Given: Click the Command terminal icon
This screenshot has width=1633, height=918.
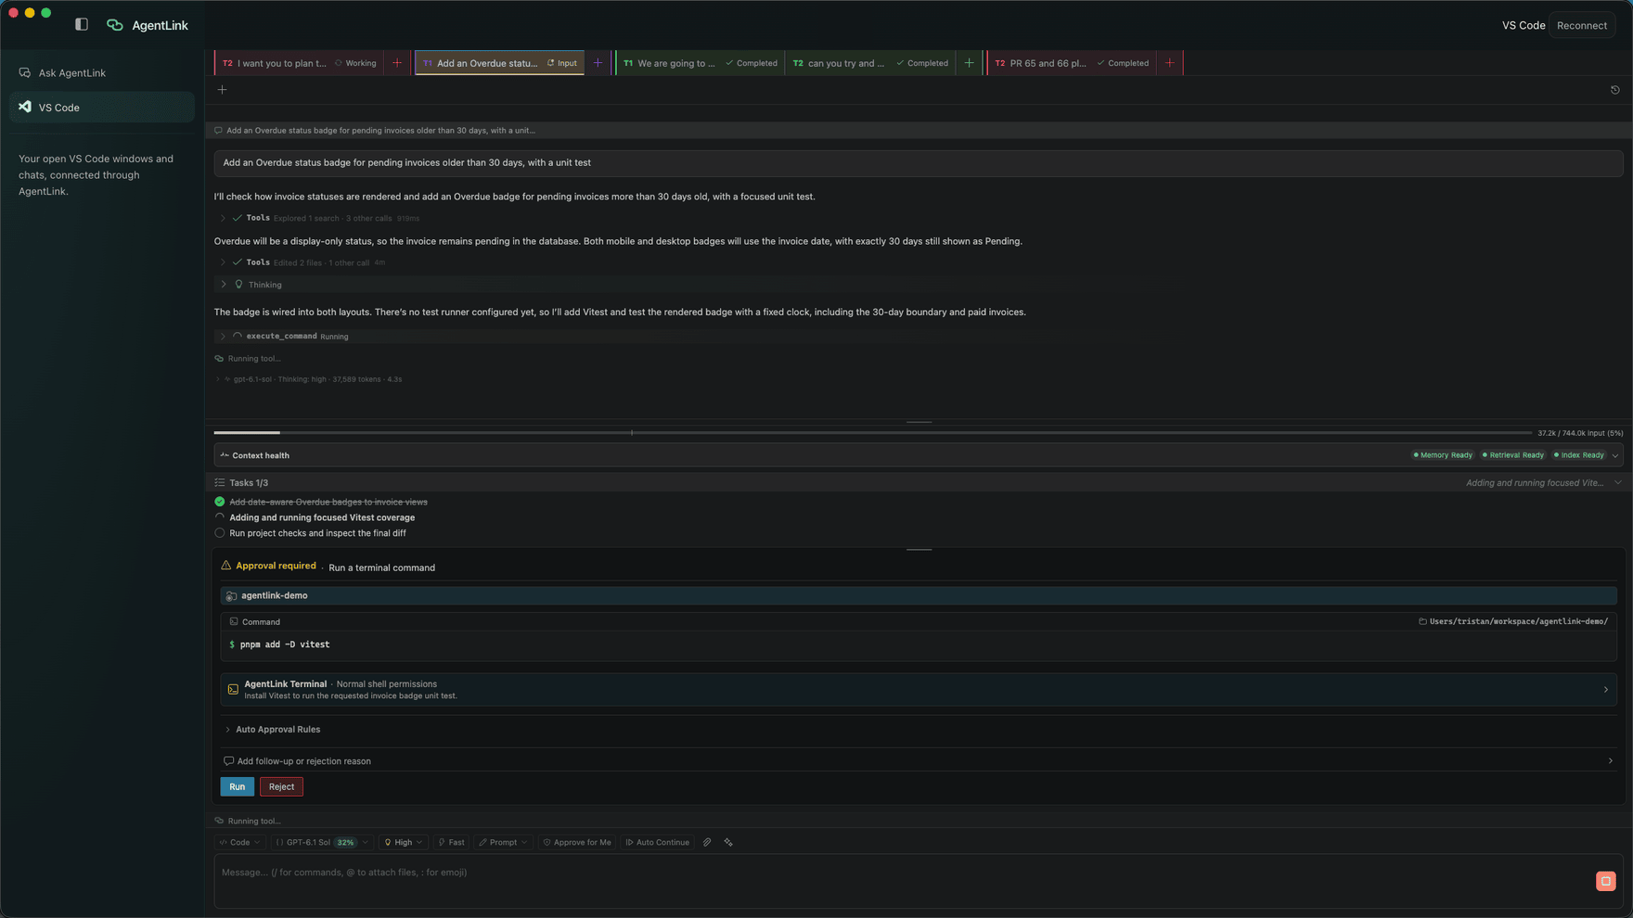Looking at the screenshot, I should (x=234, y=621).
